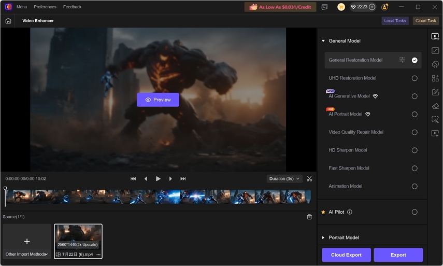Click the 2560*1440(2x Upscale) label
443x266 pixels.
coord(78,245)
